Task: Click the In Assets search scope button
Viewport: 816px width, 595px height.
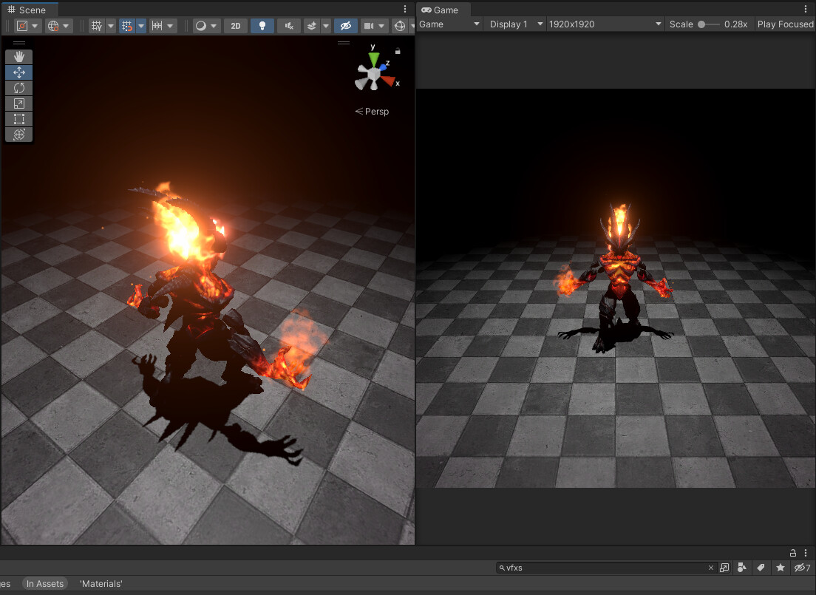Action: click(x=45, y=583)
